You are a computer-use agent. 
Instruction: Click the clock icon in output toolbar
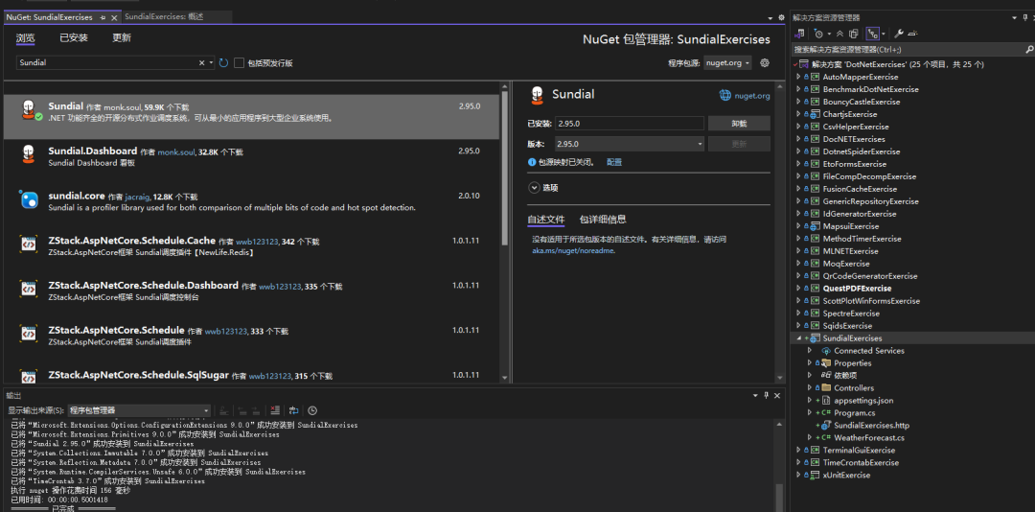pos(312,410)
